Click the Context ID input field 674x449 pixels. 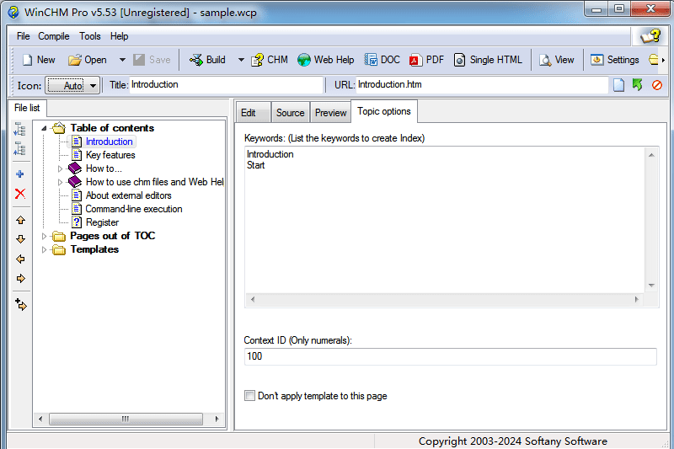450,356
